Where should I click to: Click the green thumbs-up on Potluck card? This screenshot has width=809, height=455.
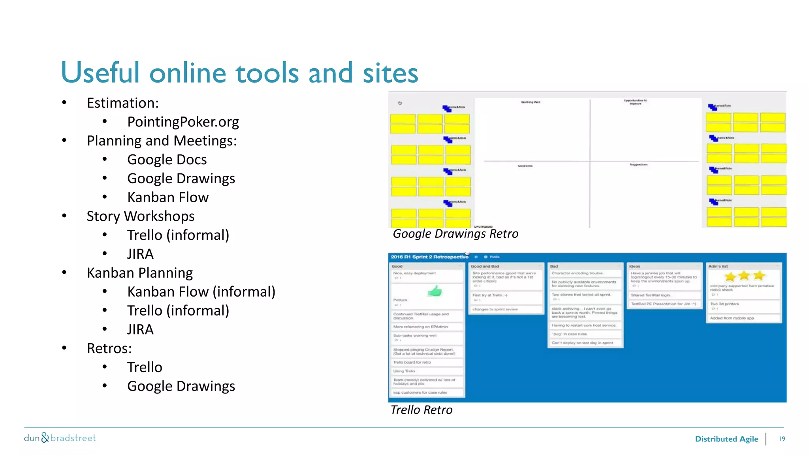point(435,291)
